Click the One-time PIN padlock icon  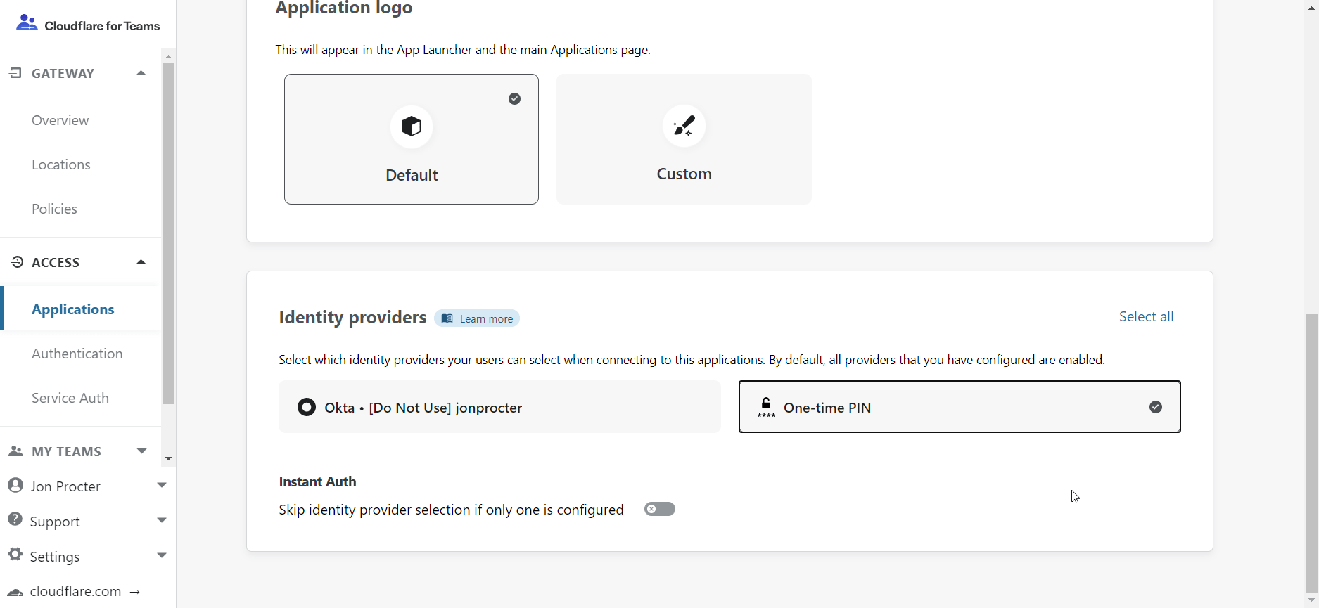pos(765,406)
